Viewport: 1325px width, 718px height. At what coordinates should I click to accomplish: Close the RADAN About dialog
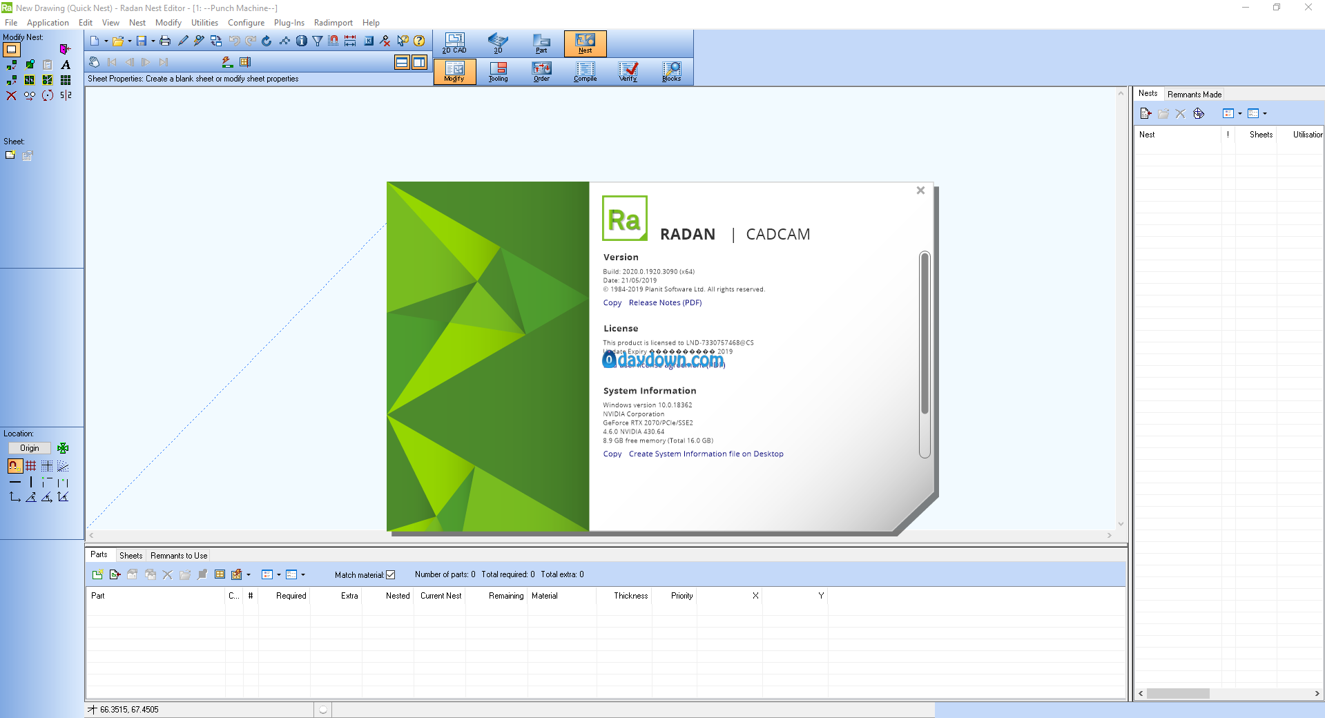pos(920,191)
